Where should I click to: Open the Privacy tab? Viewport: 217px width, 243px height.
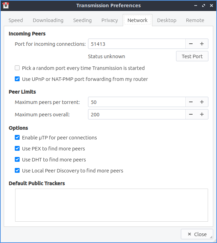[x=110, y=20]
